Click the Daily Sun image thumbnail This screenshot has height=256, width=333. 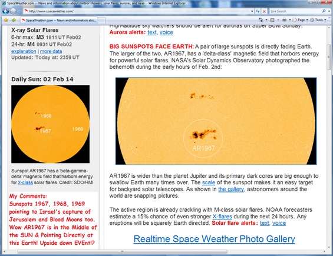coord(50,124)
